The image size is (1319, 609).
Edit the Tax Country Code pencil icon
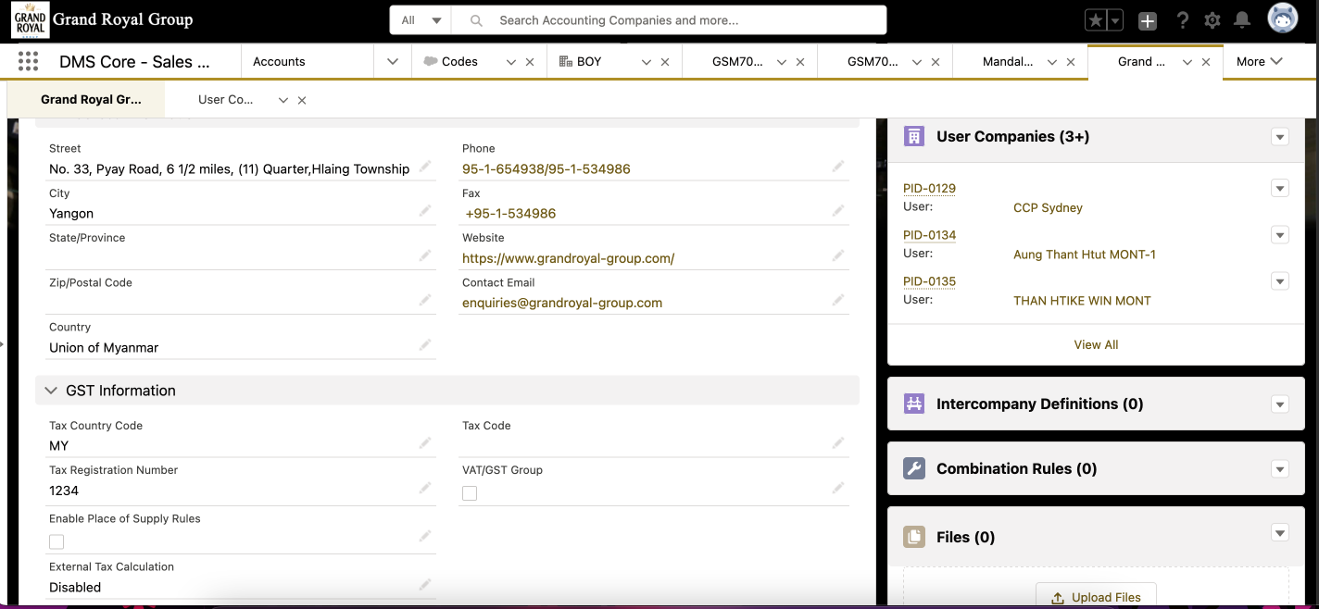click(425, 443)
